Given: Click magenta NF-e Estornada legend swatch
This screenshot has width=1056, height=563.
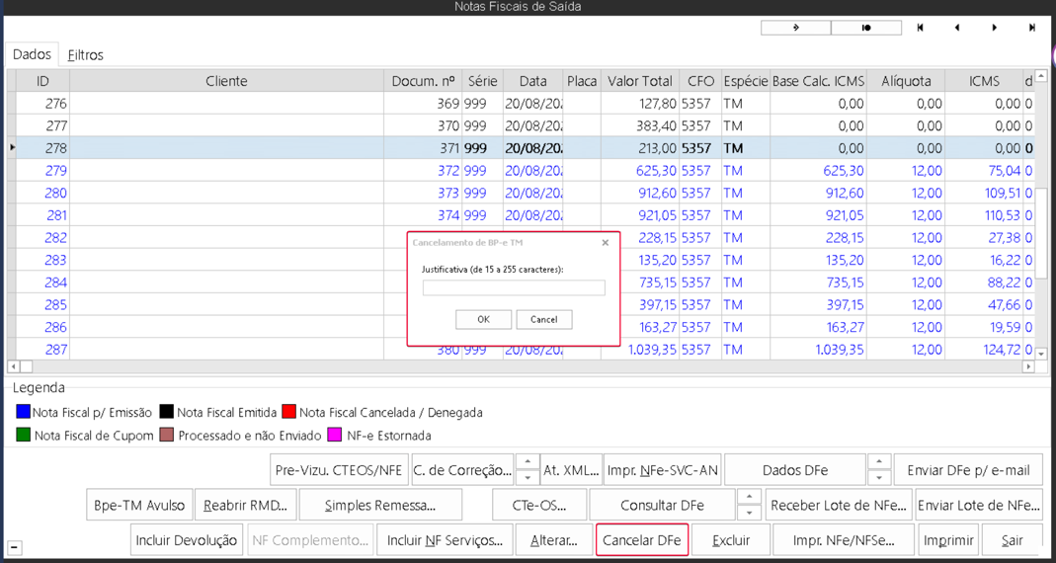Looking at the screenshot, I should point(333,436).
